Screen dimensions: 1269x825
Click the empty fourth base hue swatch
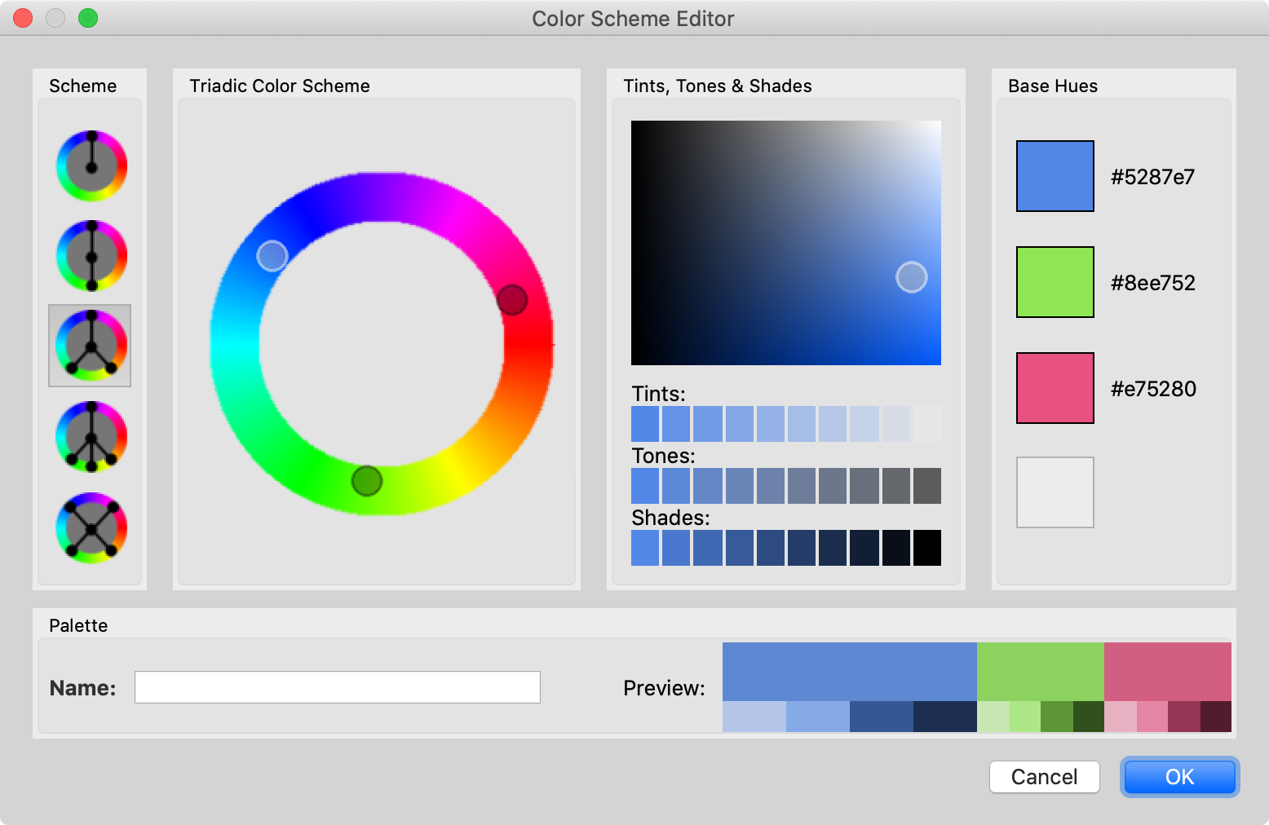[x=1055, y=492]
